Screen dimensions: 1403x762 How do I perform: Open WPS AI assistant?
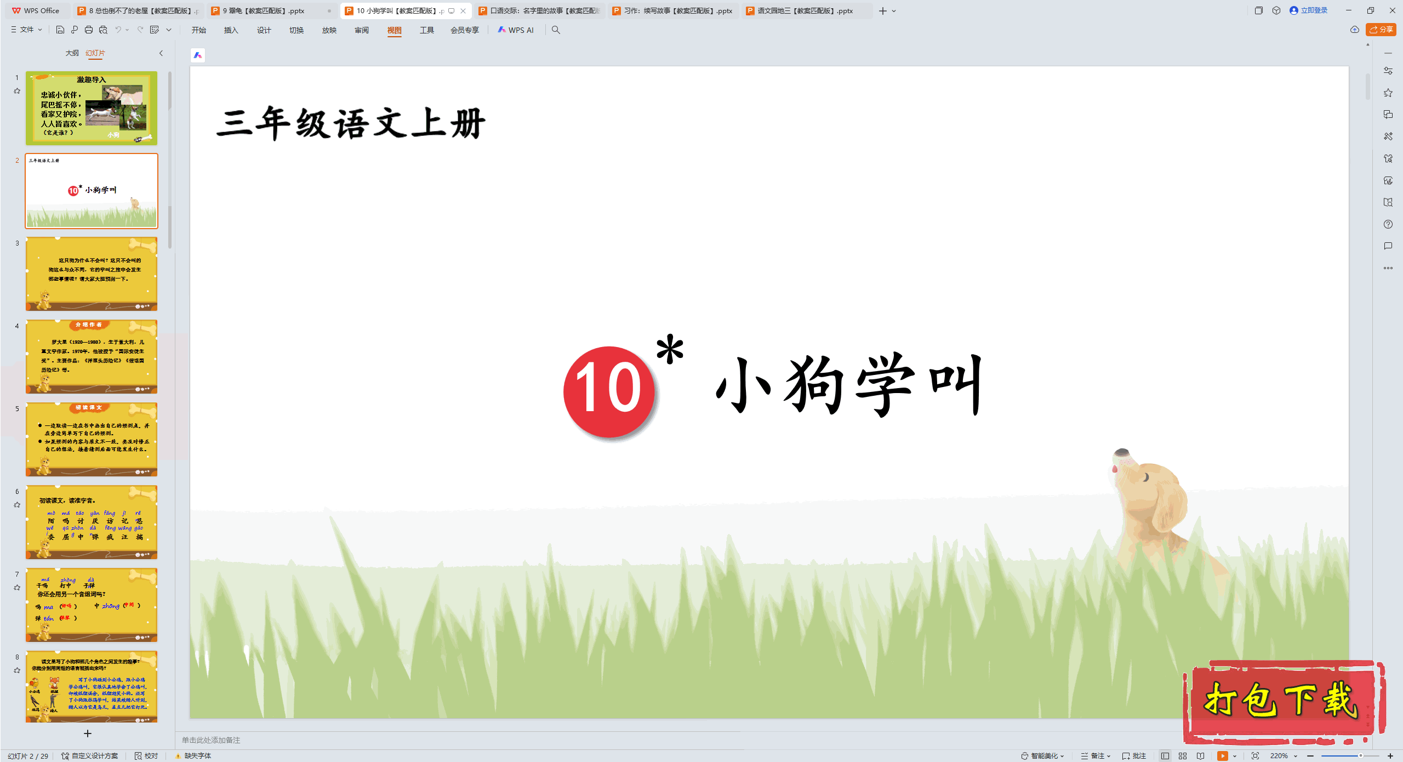click(x=516, y=30)
